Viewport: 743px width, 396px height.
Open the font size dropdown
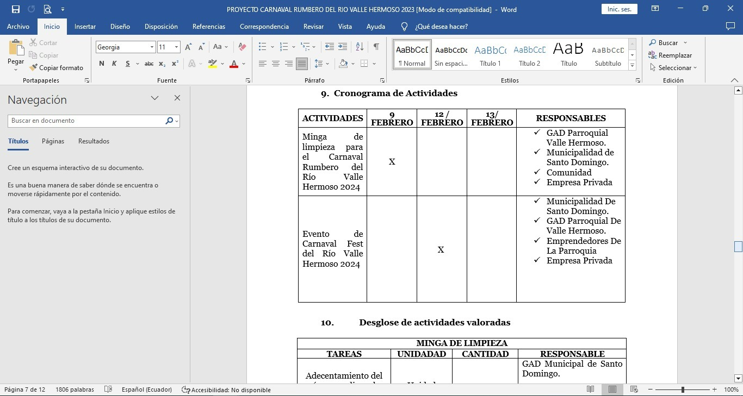[176, 47]
